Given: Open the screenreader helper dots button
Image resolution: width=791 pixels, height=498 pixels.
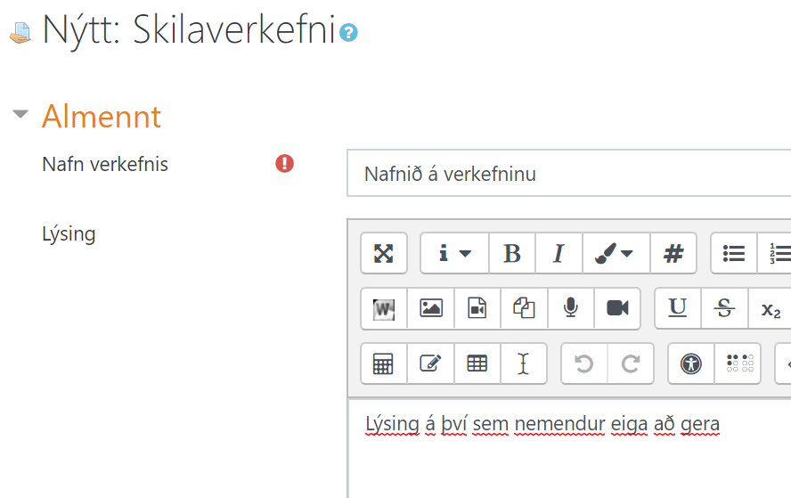Looking at the screenshot, I should pyautogui.click(x=740, y=363).
